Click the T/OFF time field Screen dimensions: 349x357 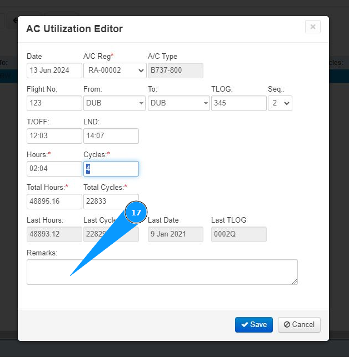tap(54, 136)
